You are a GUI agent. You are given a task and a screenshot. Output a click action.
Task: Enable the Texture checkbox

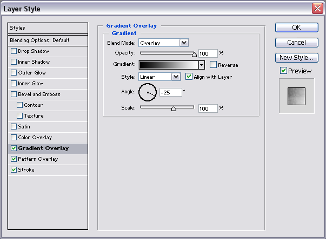[20, 116]
